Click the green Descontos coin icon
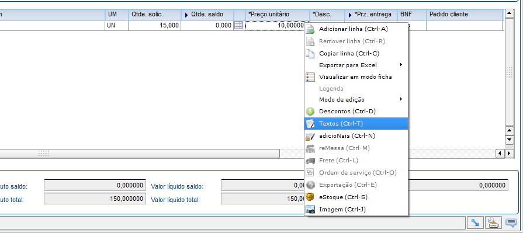The width and height of the screenshot is (523, 233). (310, 112)
